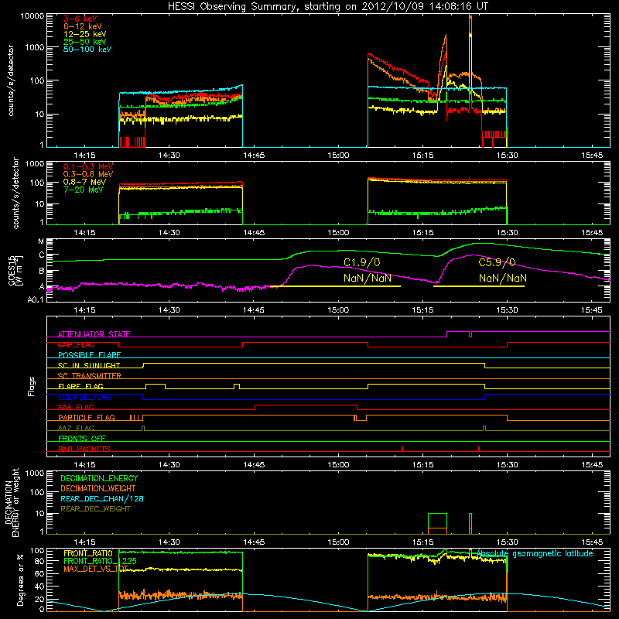Click the 7-20 MeV legend label
This screenshot has width=619, height=619.
(84, 190)
